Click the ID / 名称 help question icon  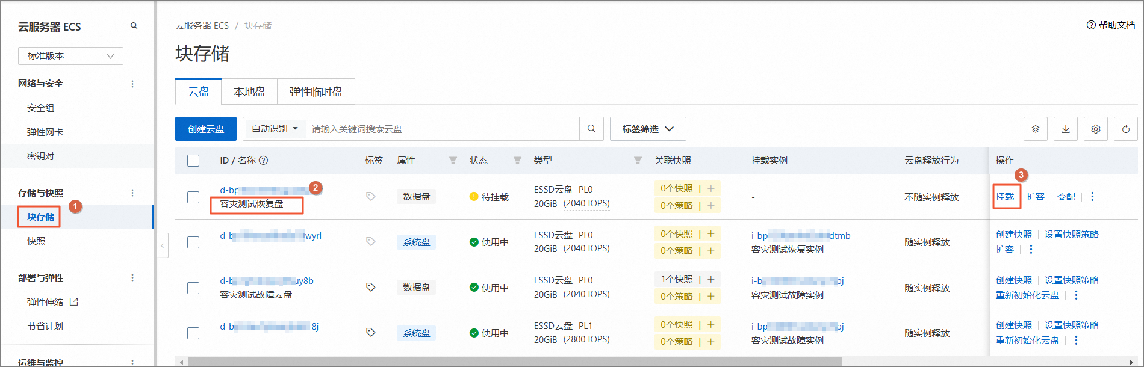click(264, 160)
